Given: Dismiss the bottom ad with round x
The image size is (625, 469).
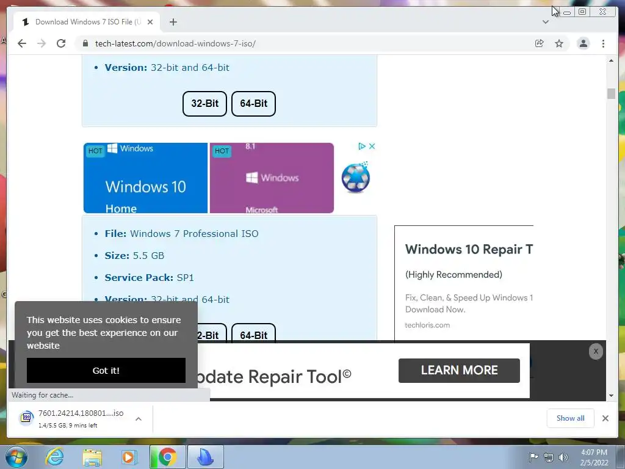Looking at the screenshot, I should (596, 351).
